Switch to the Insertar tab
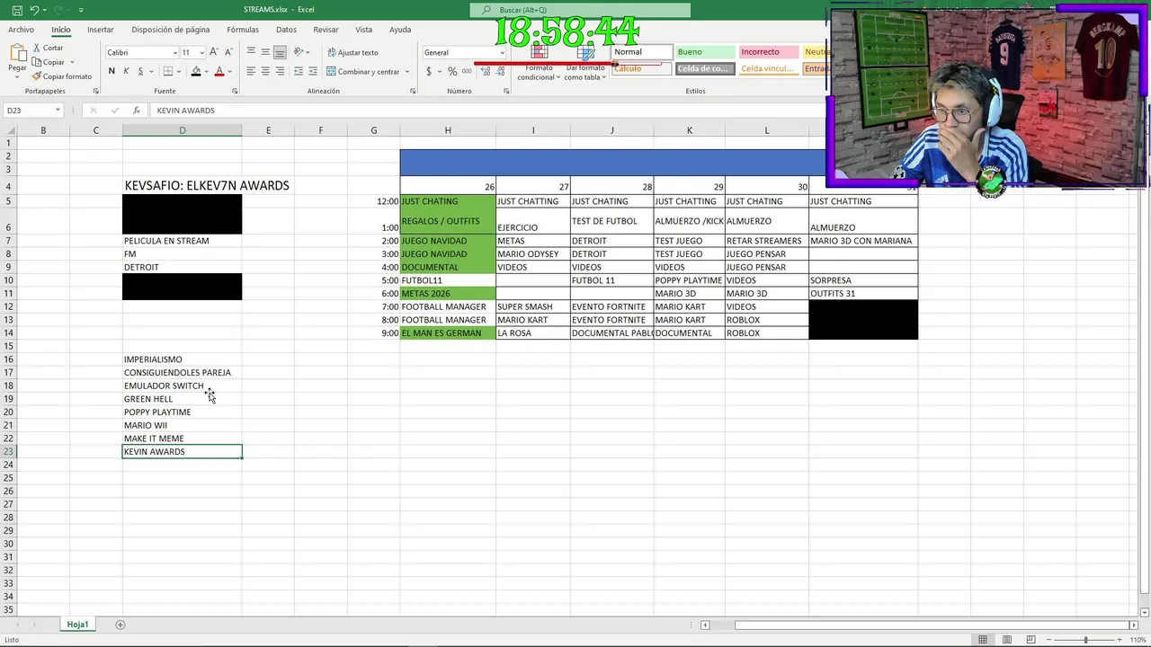The image size is (1151, 647). 100,30
